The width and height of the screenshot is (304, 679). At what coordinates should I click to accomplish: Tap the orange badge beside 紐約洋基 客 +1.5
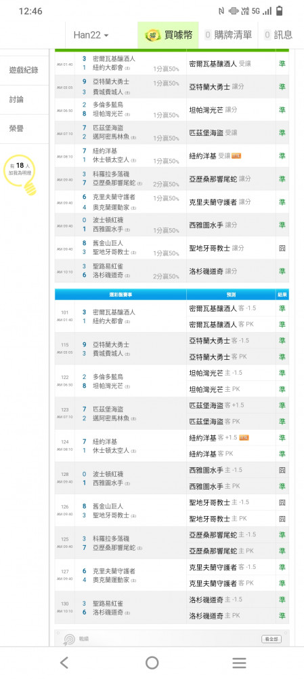(x=244, y=438)
